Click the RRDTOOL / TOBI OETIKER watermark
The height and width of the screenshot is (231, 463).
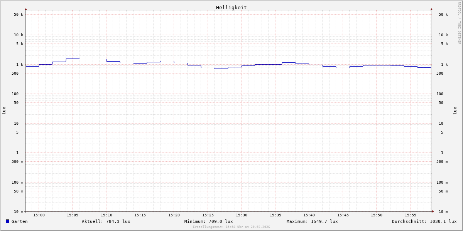point(459,23)
